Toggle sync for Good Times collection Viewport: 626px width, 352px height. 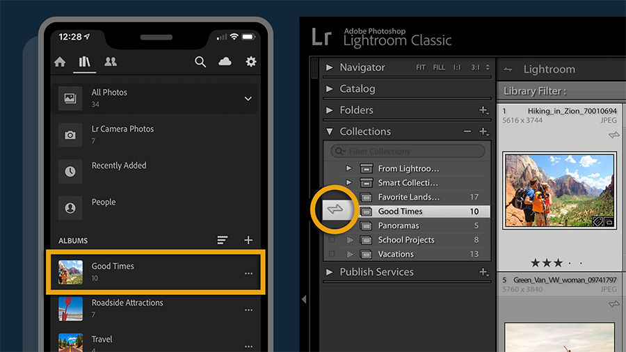coord(335,209)
